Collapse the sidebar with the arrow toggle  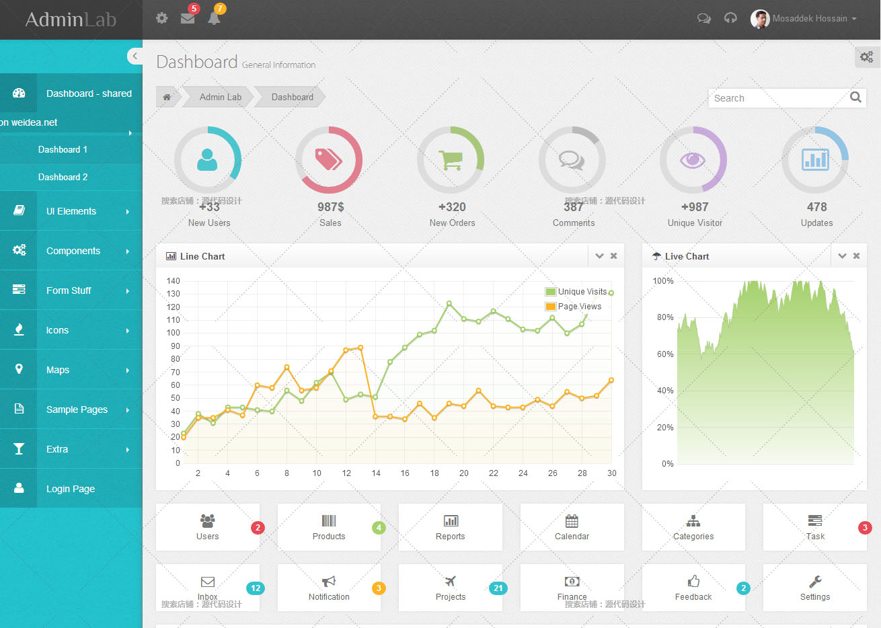tap(135, 56)
